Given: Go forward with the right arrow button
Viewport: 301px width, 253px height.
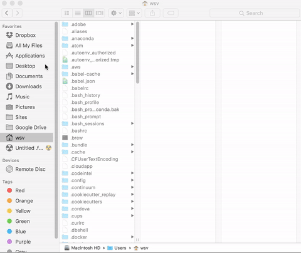Looking at the screenshot, I should coord(18,13).
